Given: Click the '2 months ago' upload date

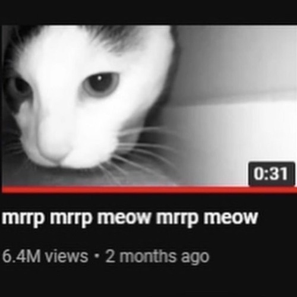Looking at the screenshot, I should pos(157,257).
